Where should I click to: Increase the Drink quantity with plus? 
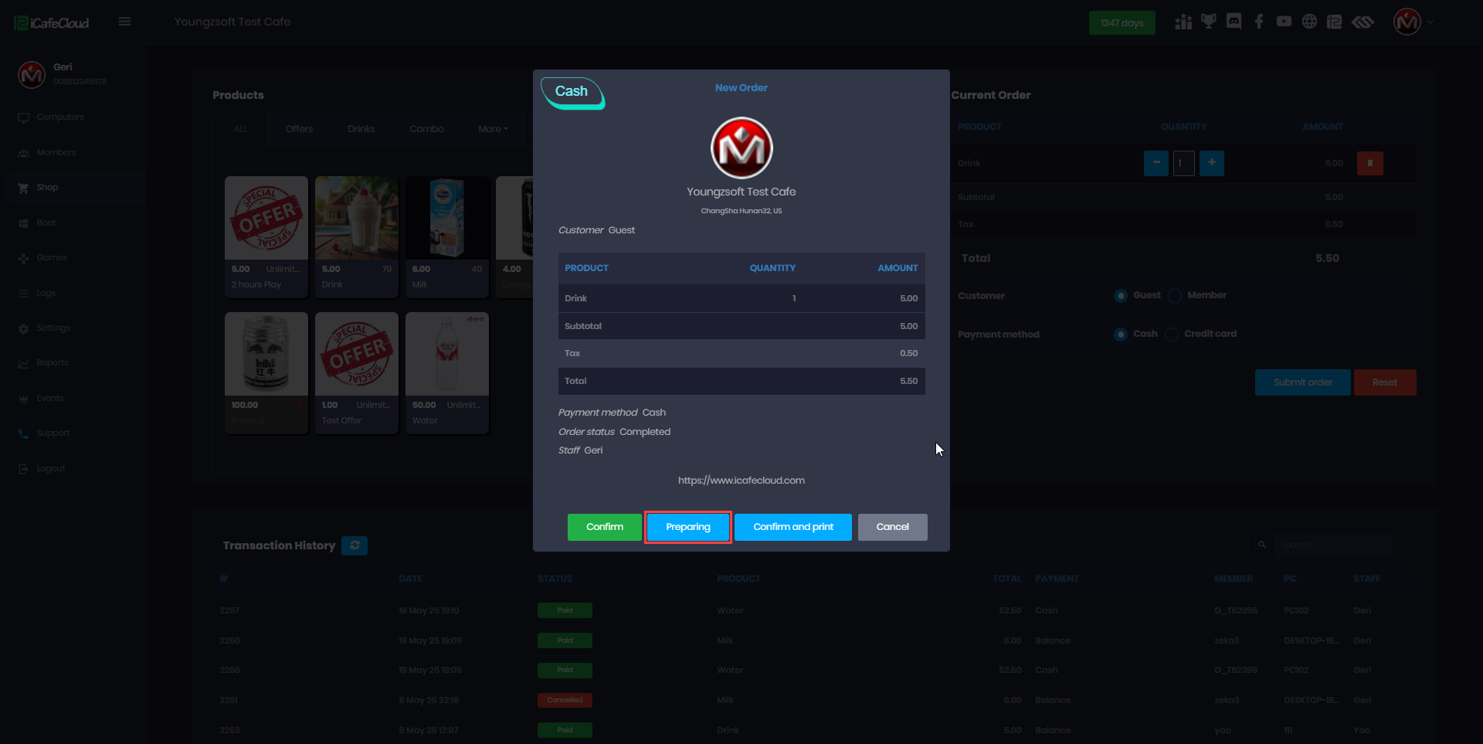[x=1212, y=163]
